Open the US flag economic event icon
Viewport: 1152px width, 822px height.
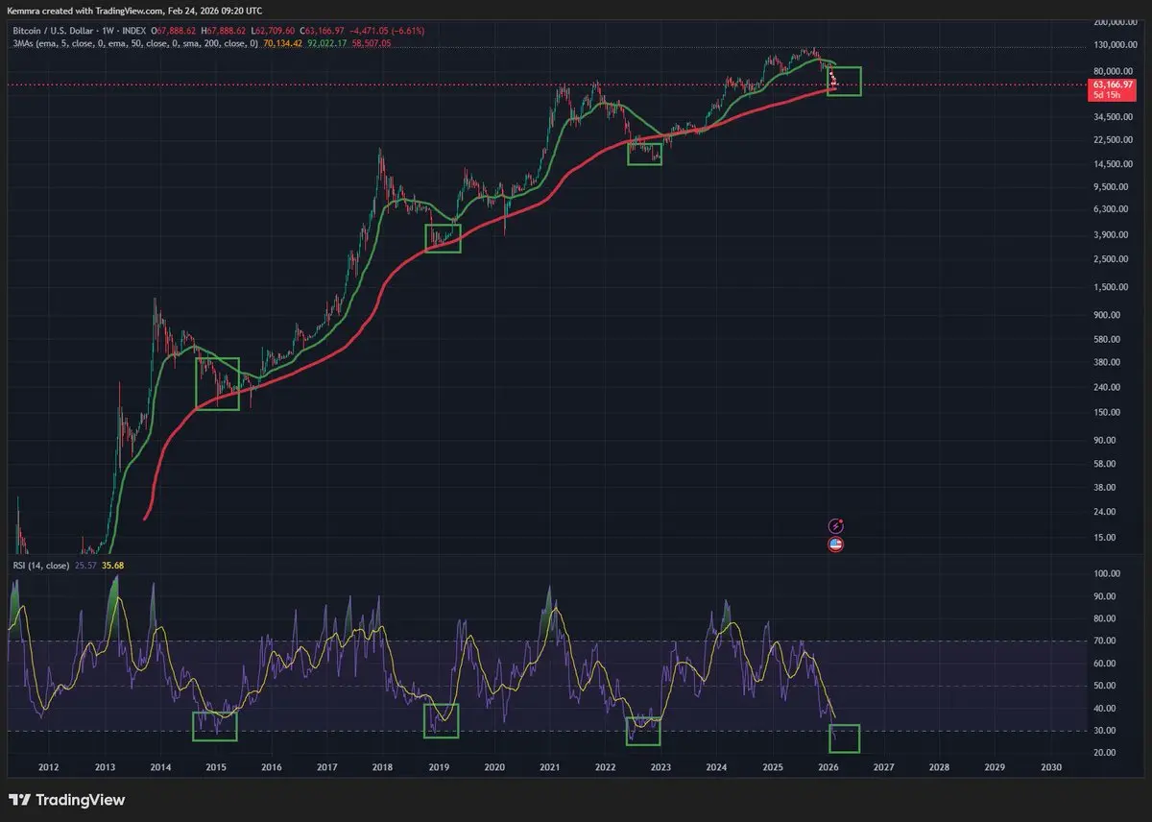coord(835,544)
